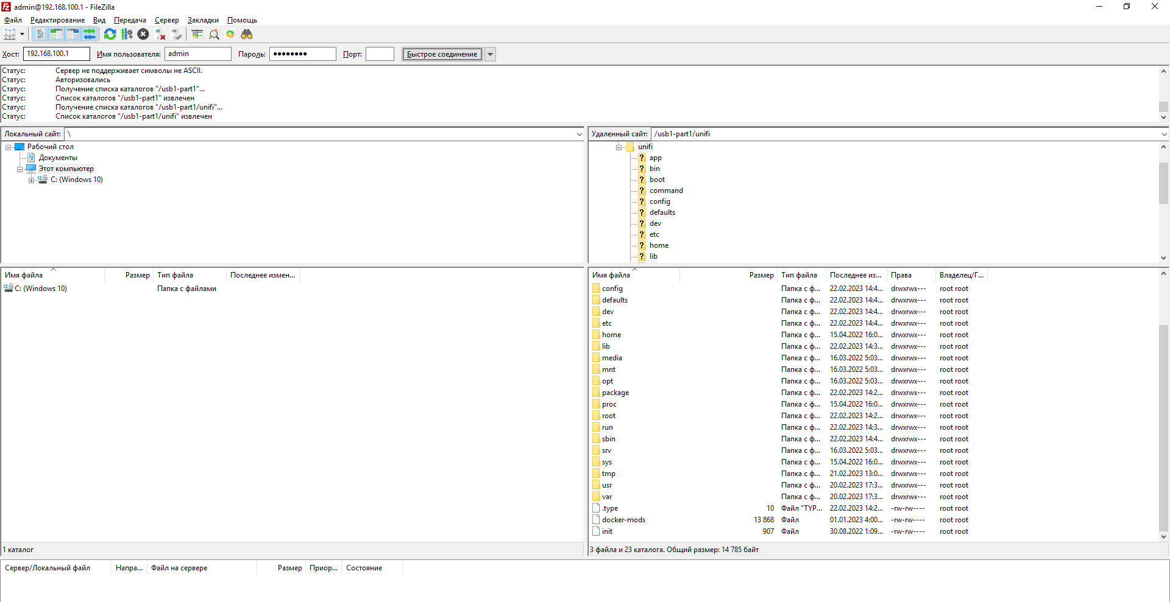
Task: Search for files recursively with binoculars icon
Action: click(247, 35)
